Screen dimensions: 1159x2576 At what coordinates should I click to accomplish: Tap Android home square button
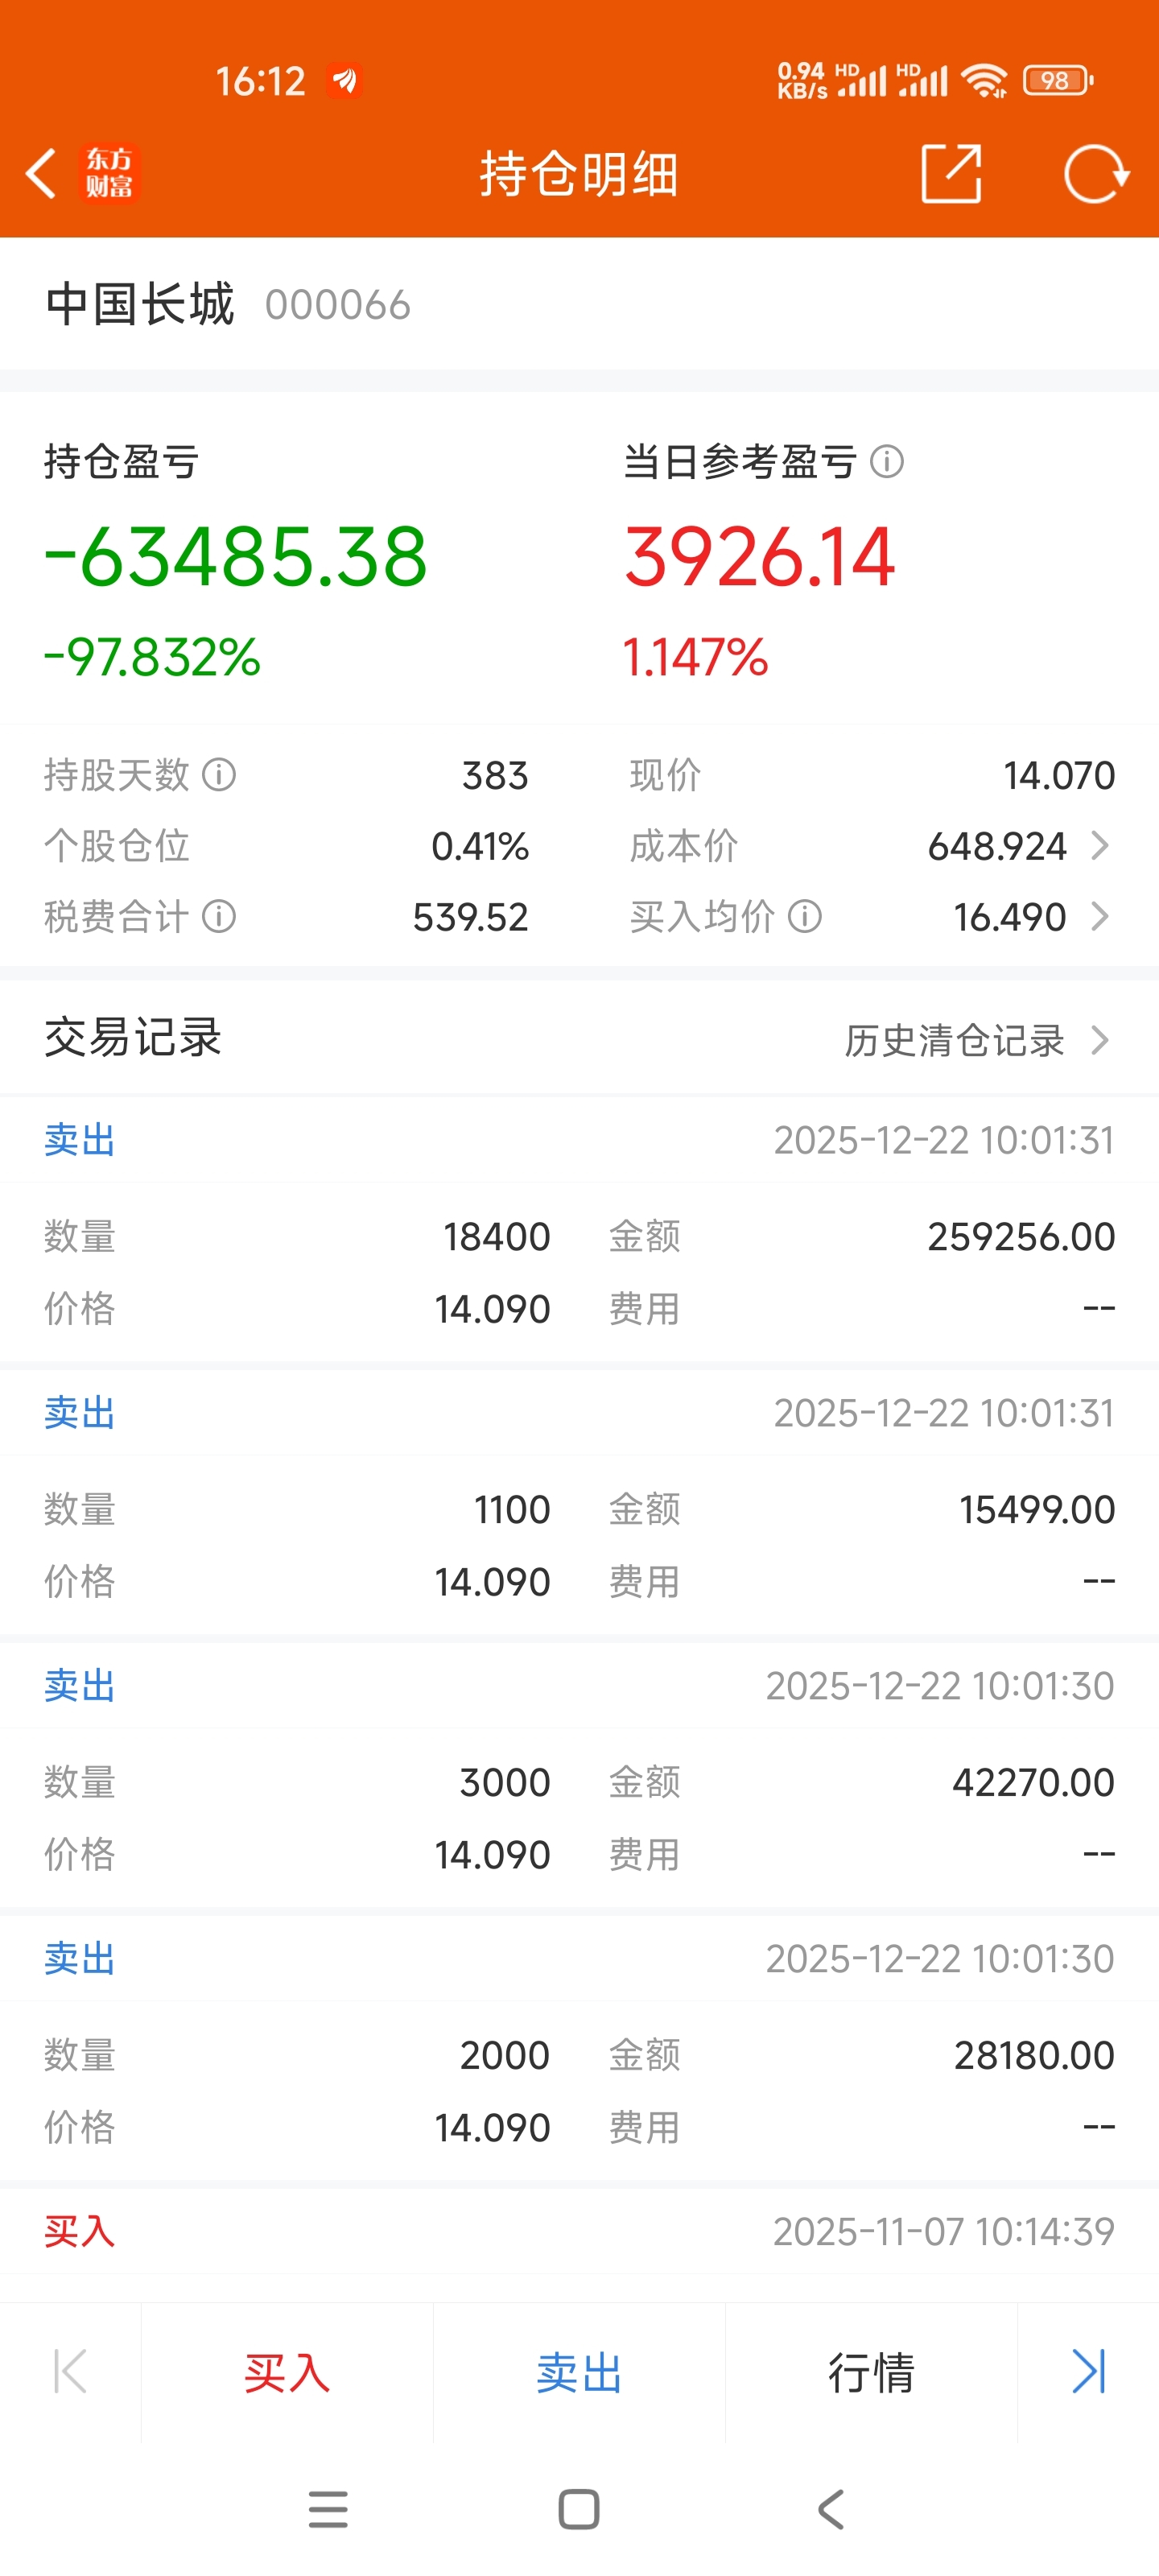579,2509
